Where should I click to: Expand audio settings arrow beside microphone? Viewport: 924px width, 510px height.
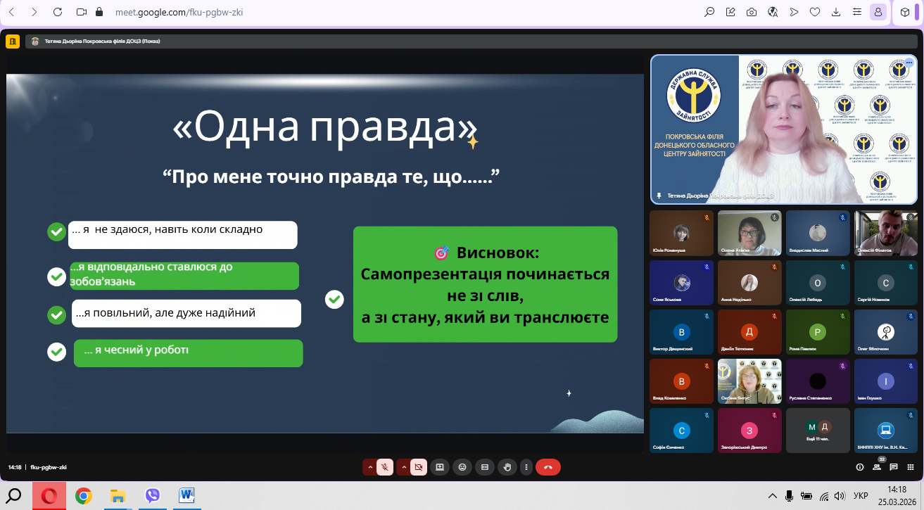click(x=369, y=467)
